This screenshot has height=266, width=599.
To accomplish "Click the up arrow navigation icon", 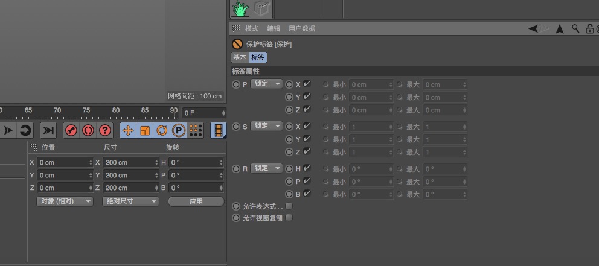I will tap(560, 29).
